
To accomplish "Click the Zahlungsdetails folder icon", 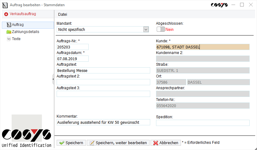I will 9,32.
